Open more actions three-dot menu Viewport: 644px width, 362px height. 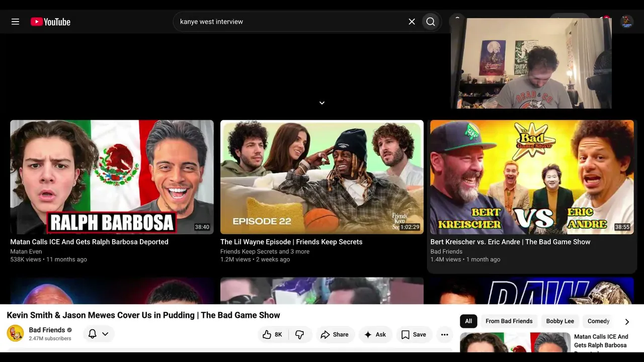pos(444,334)
